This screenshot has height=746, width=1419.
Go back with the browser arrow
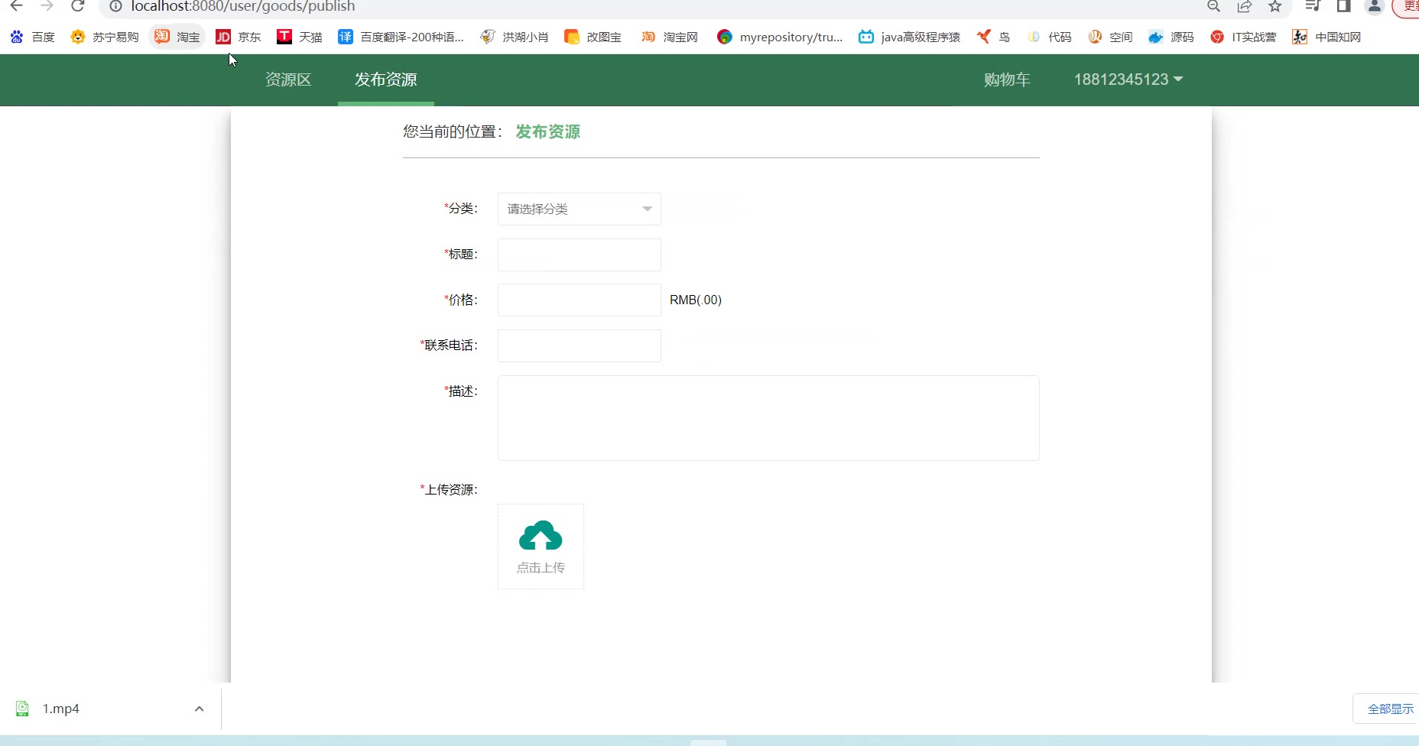click(x=16, y=6)
